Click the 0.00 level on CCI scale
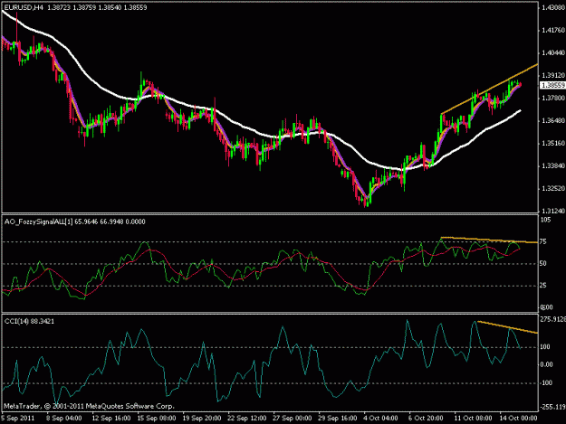 click(x=546, y=364)
